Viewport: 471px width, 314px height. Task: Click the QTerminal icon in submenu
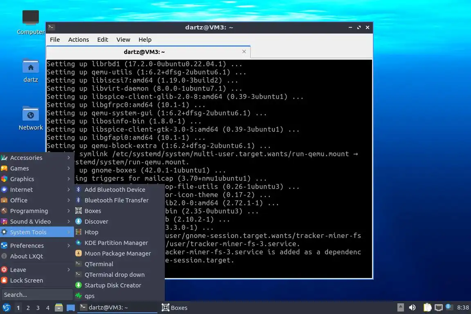pyautogui.click(x=78, y=264)
